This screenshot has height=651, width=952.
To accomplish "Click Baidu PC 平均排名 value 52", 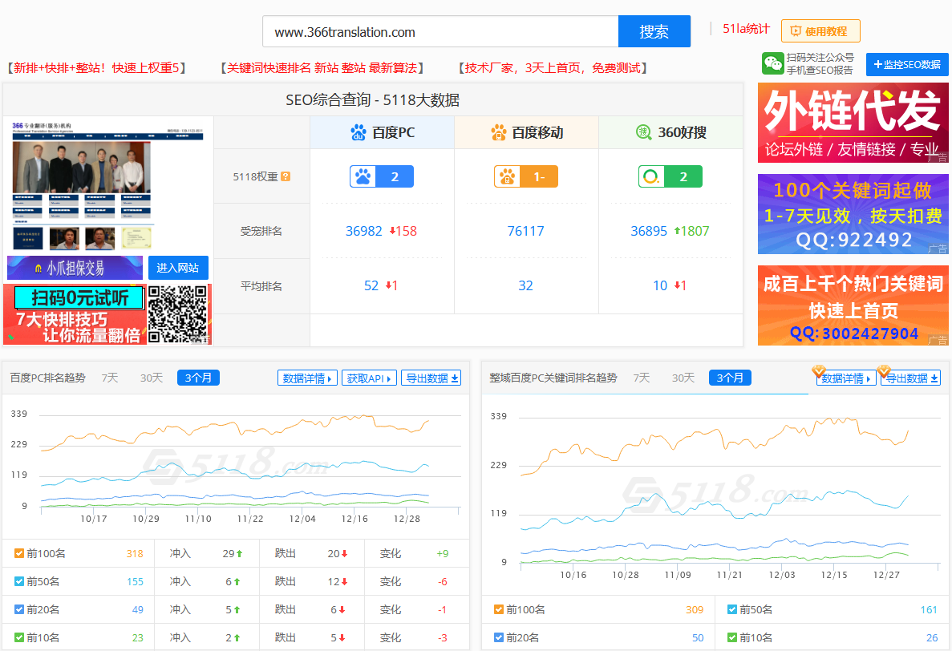I will pyautogui.click(x=371, y=285).
